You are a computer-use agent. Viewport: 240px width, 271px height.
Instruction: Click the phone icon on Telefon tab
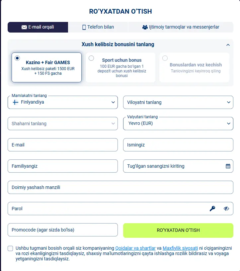84,27
